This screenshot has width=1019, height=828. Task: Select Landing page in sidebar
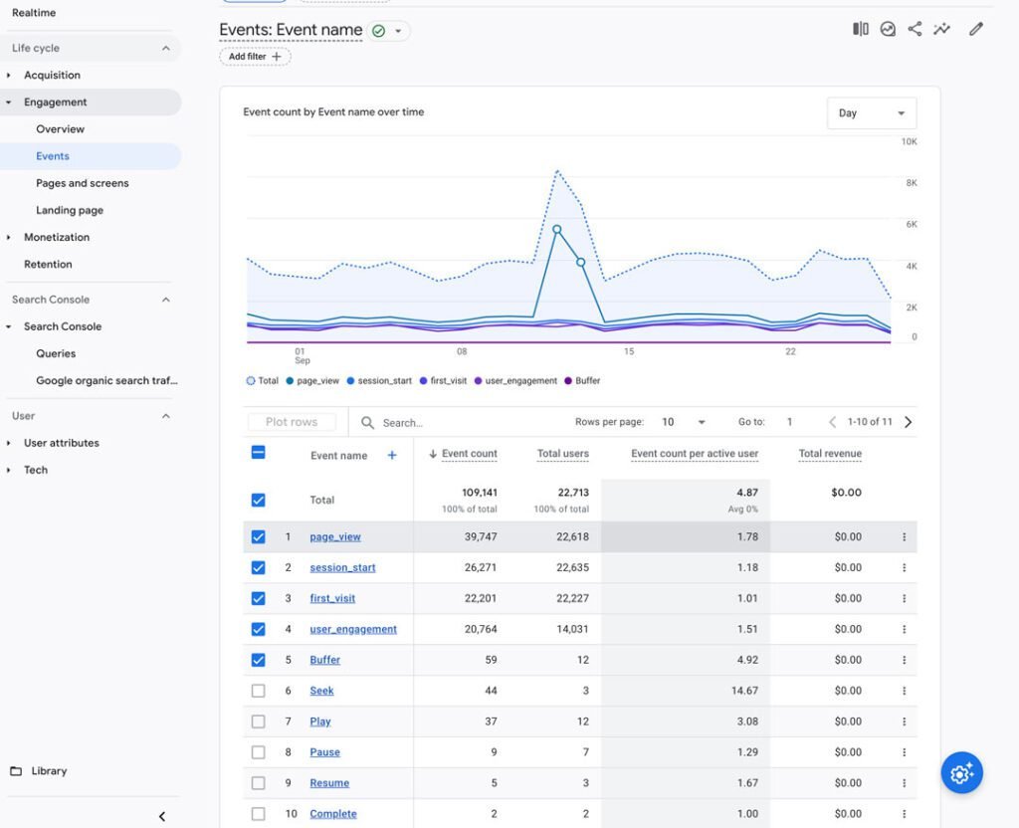point(70,211)
